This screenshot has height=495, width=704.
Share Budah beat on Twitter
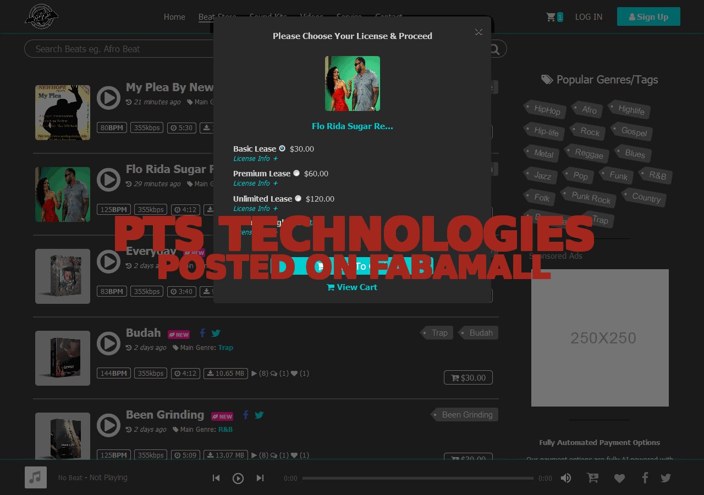point(216,333)
